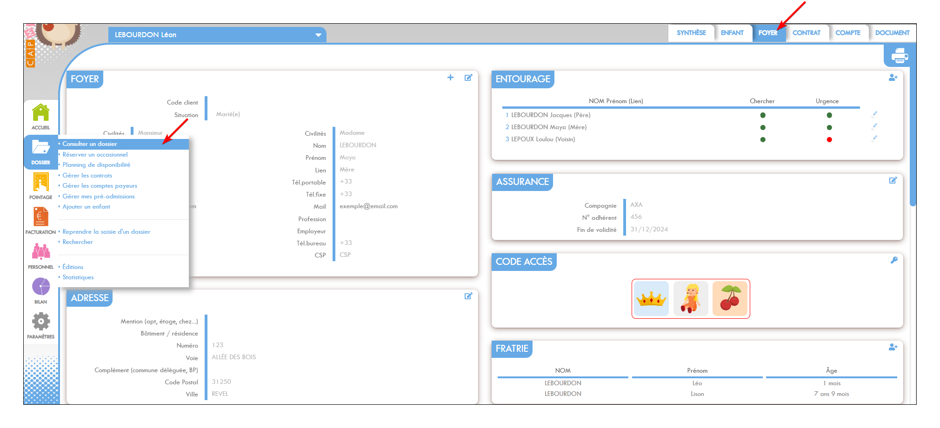
Task: Toggle Urgence dot for LEBOURDON Maya
Action: click(829, 127)
